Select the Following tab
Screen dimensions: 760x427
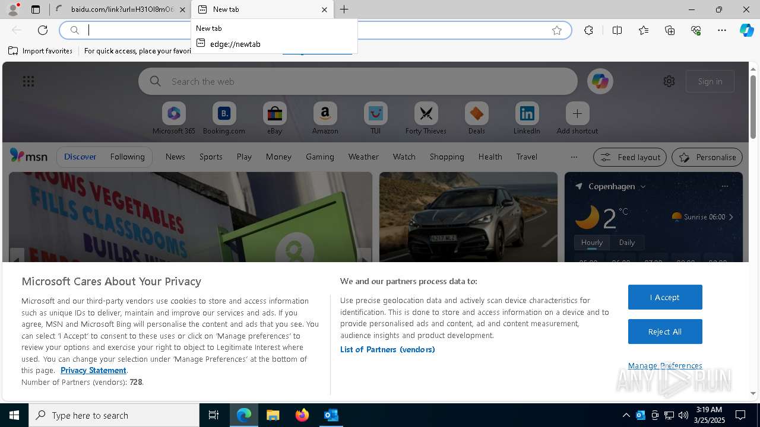pos(127,157)
